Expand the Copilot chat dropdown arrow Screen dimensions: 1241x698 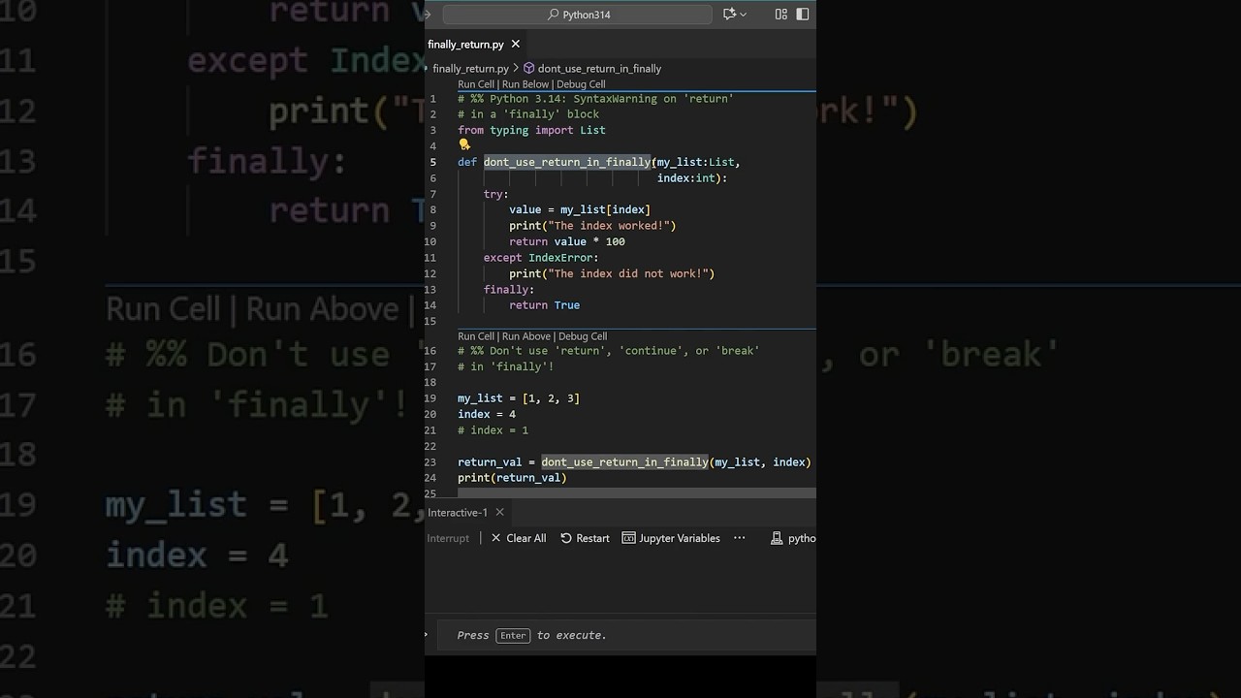[744, 15]
